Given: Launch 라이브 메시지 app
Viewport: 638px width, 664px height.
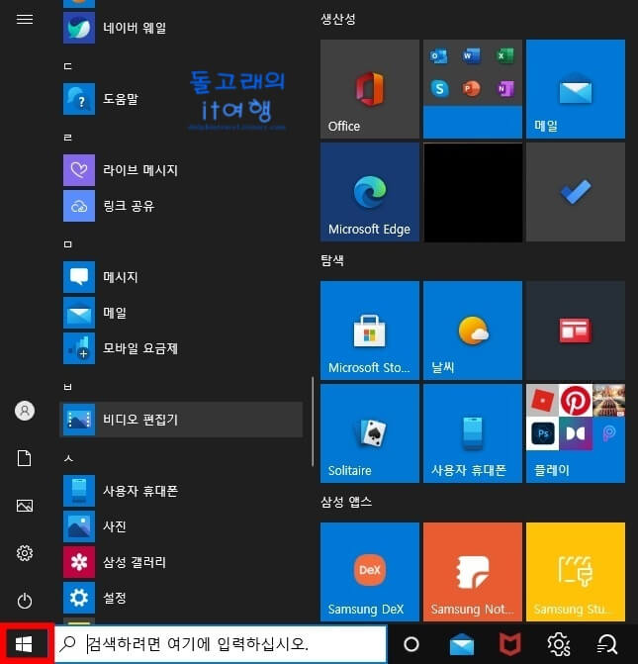Looking at the screenshot, I should pos(182,170).
